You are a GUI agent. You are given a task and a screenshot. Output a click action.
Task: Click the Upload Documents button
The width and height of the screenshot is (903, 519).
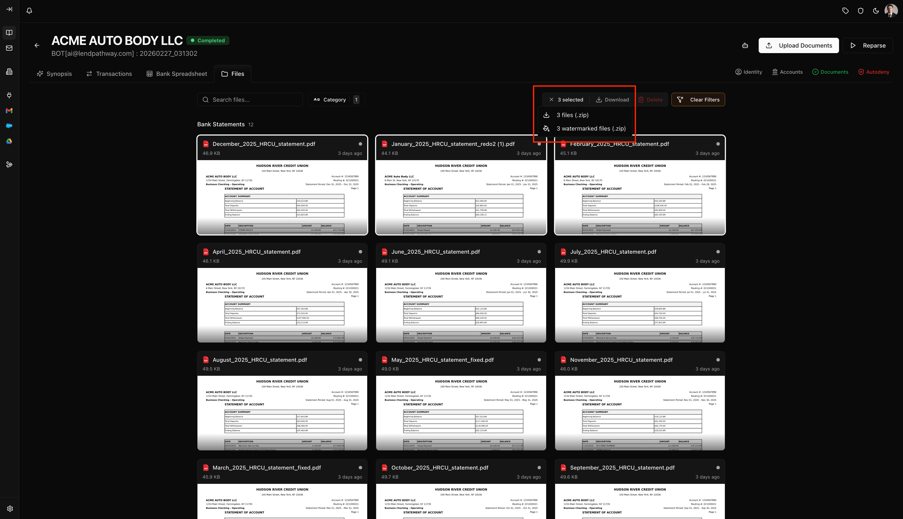point(799,46)
